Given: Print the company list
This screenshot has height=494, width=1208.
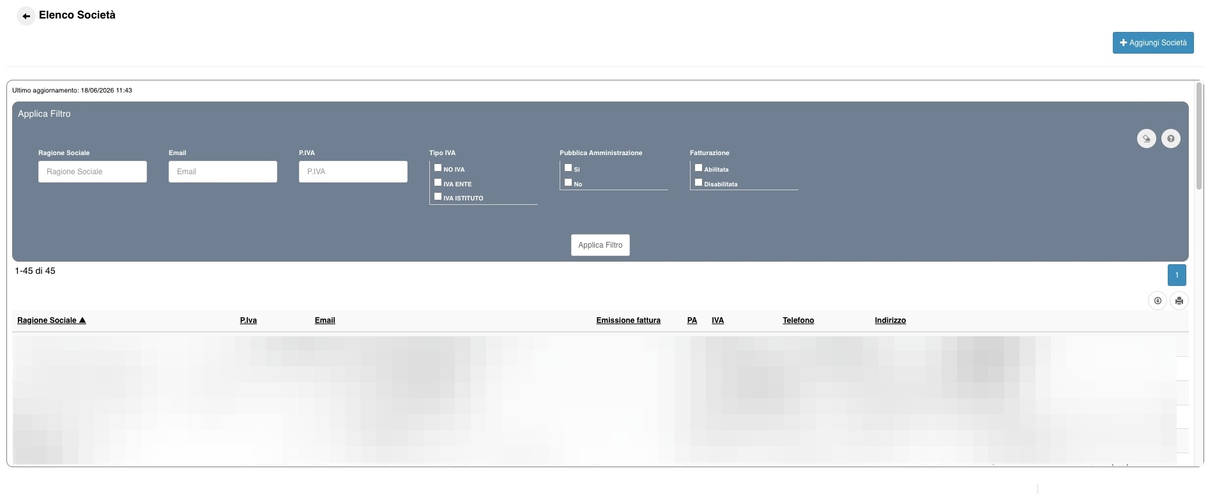Looking at the screenshot, I should click(1179, 301).
